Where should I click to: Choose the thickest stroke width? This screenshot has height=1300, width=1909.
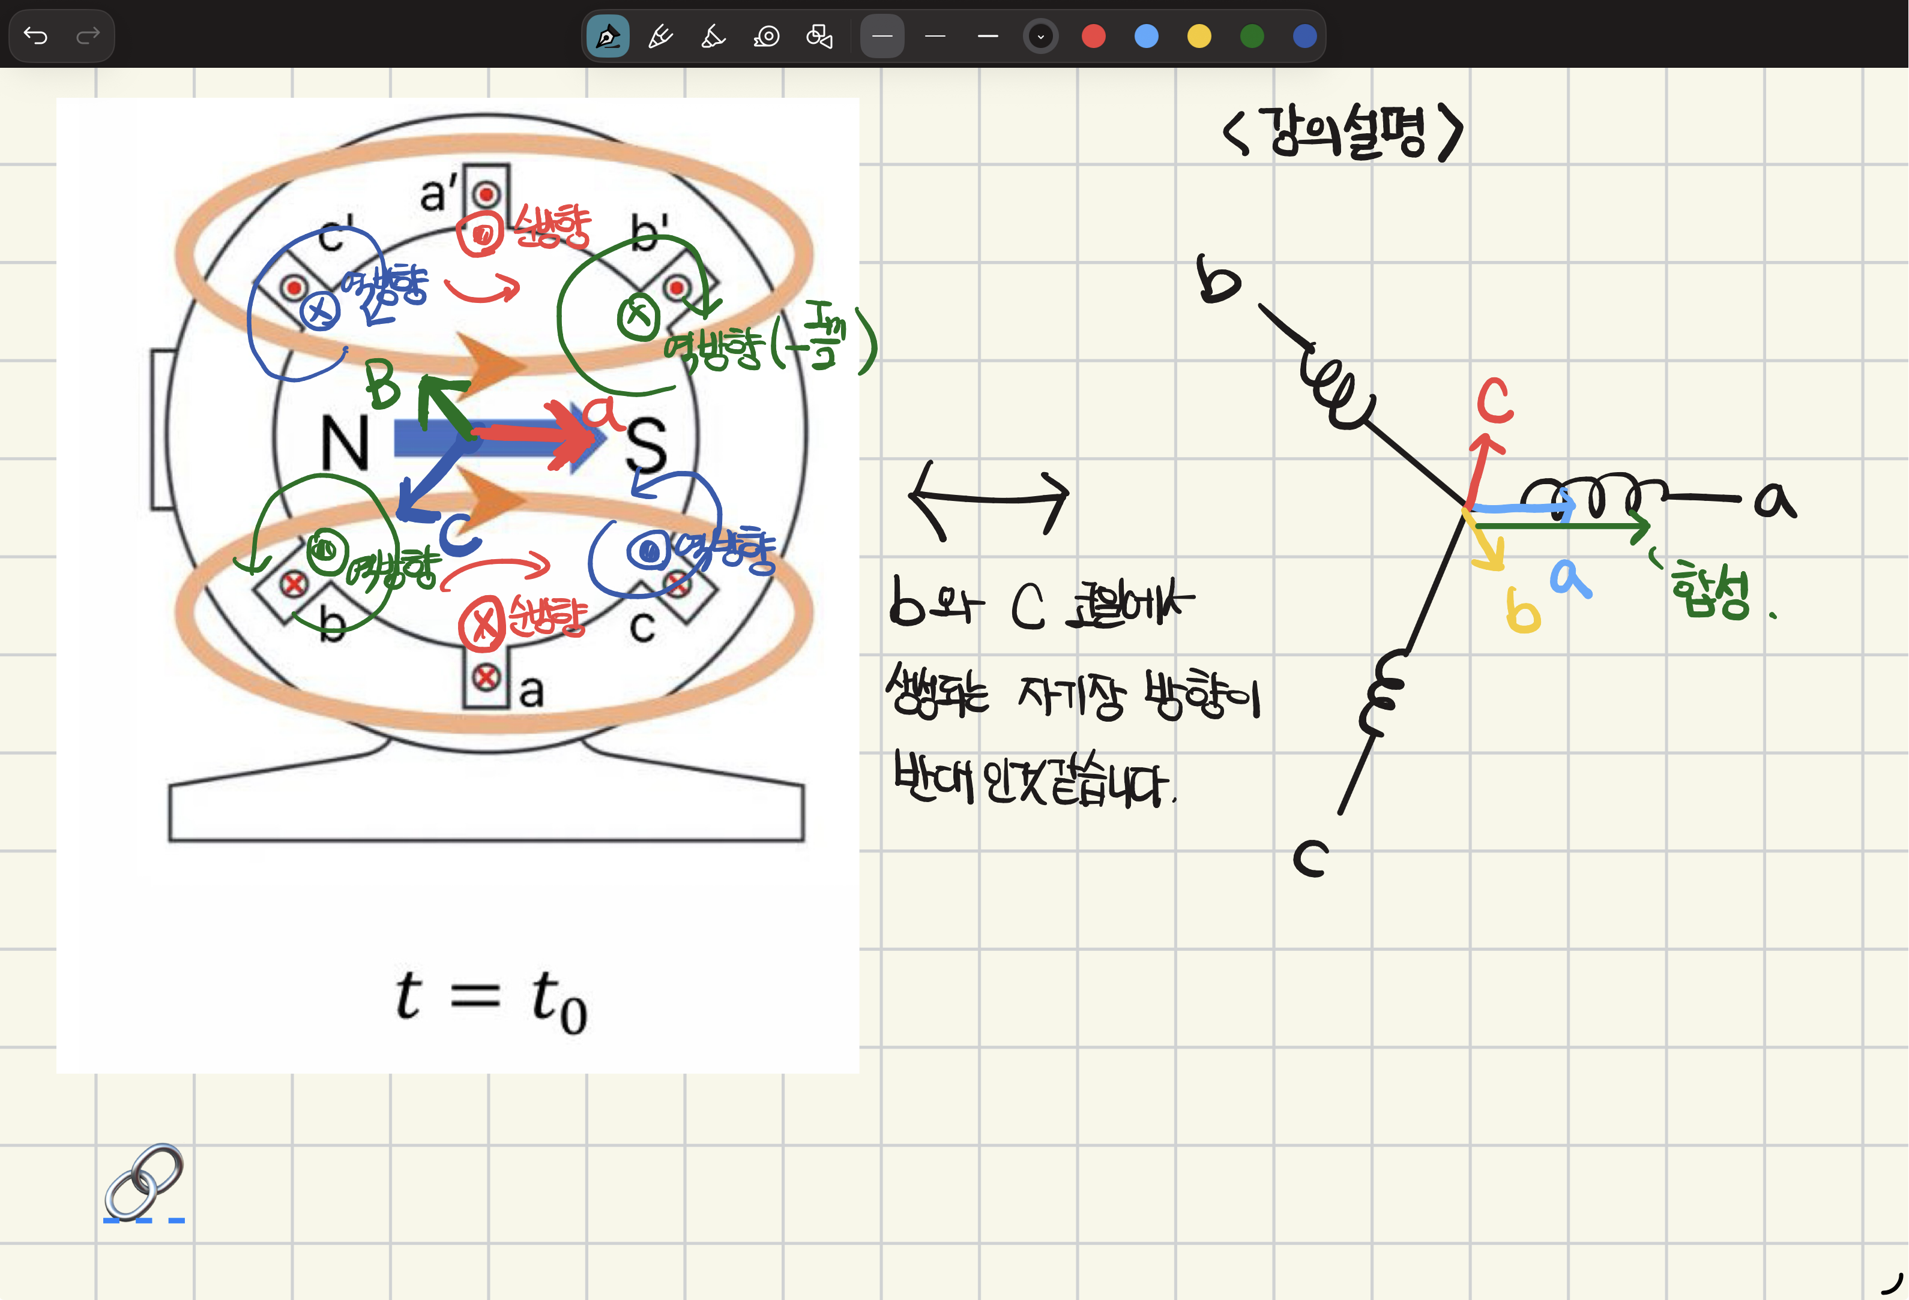point(988,36)
